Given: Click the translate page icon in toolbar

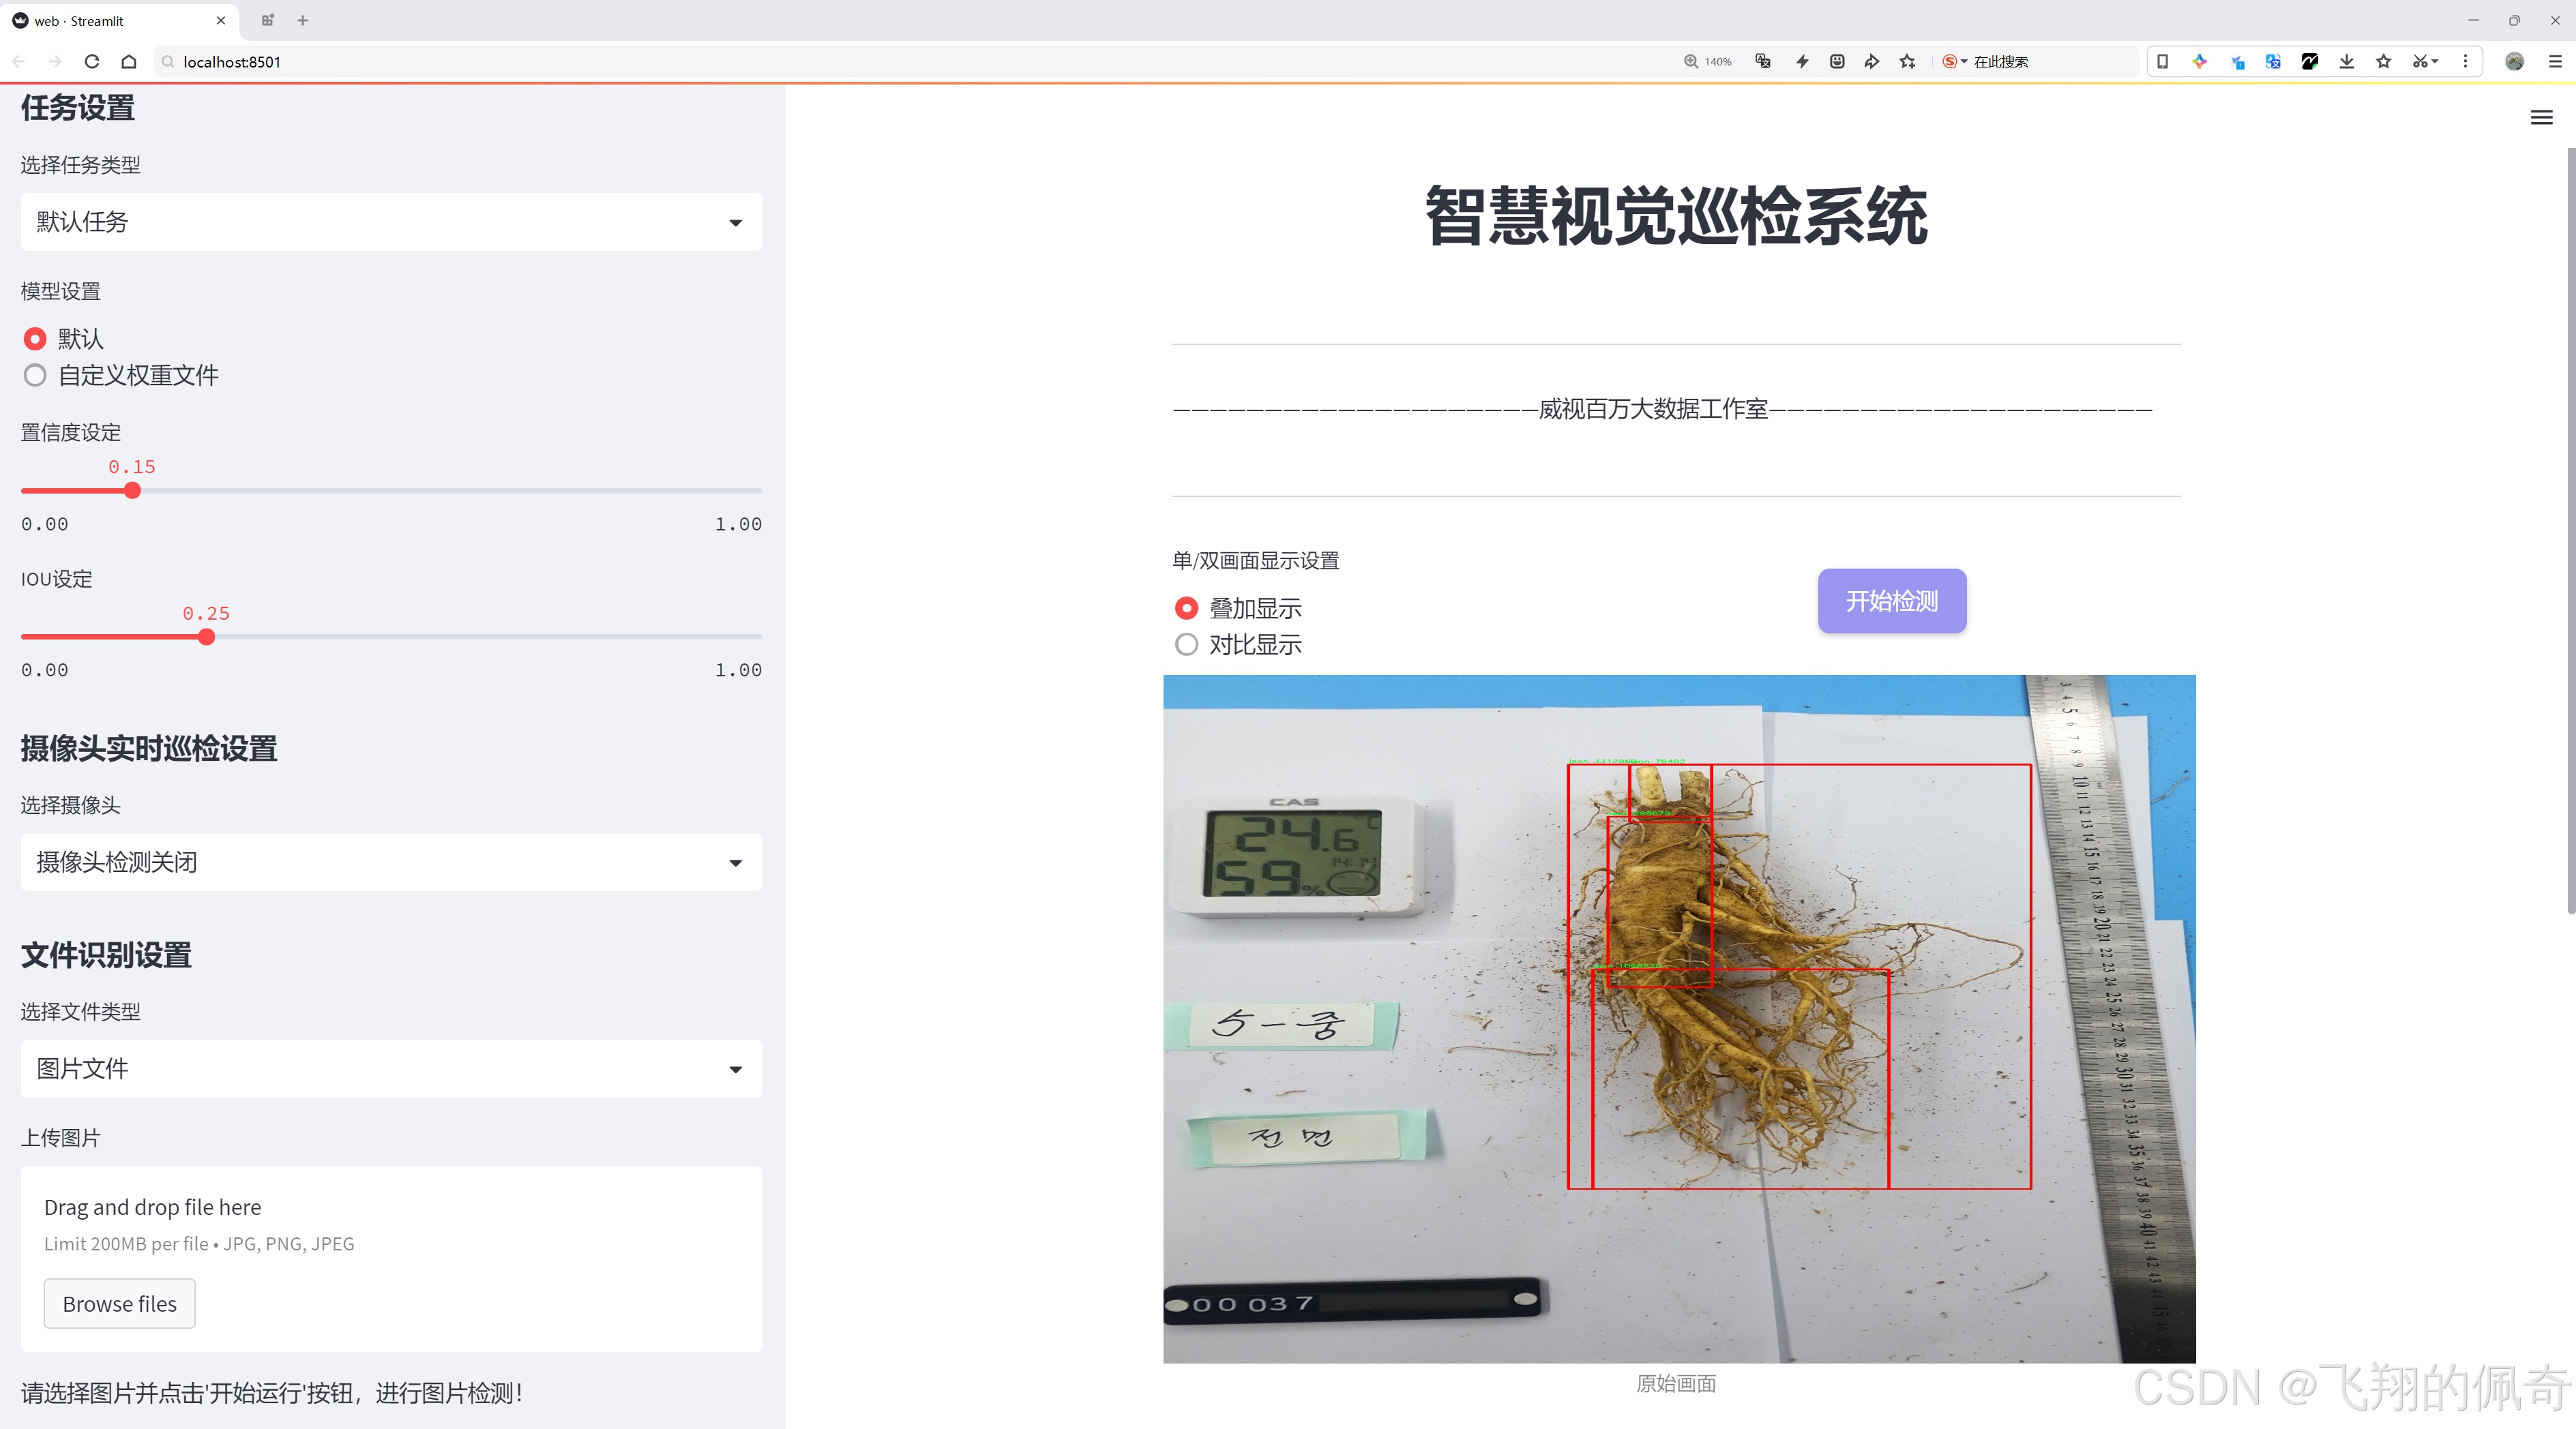Looking at the screenshot, I should coord(1762,61).
